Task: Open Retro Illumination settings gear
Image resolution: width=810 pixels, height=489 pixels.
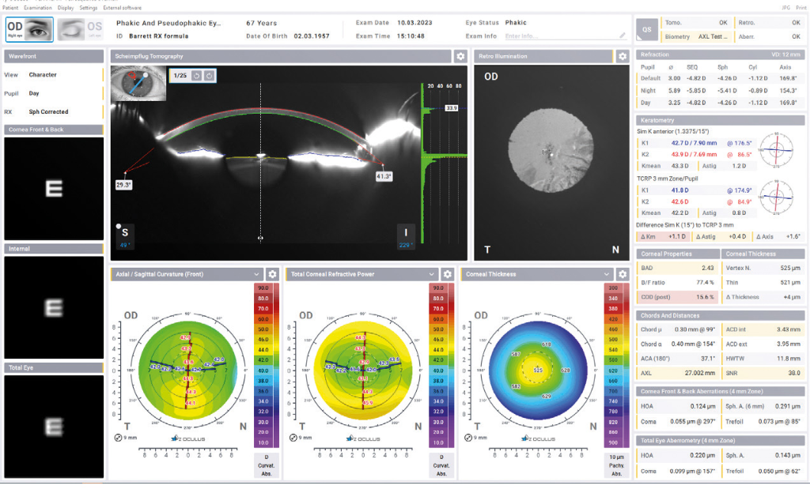Action: 623,56
